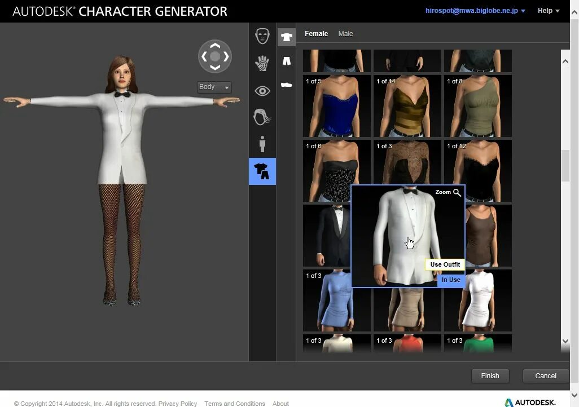Open the About link

[x=280, y=403]
